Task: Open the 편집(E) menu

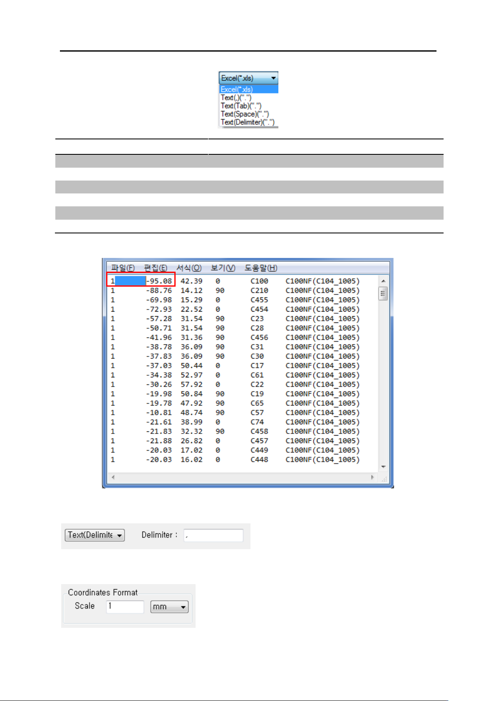Action: 156,268
